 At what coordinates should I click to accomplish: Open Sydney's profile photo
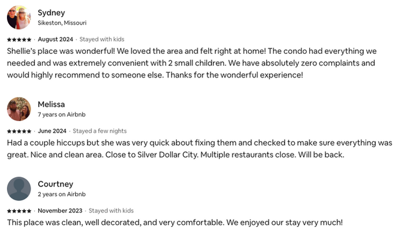(19, 17)
